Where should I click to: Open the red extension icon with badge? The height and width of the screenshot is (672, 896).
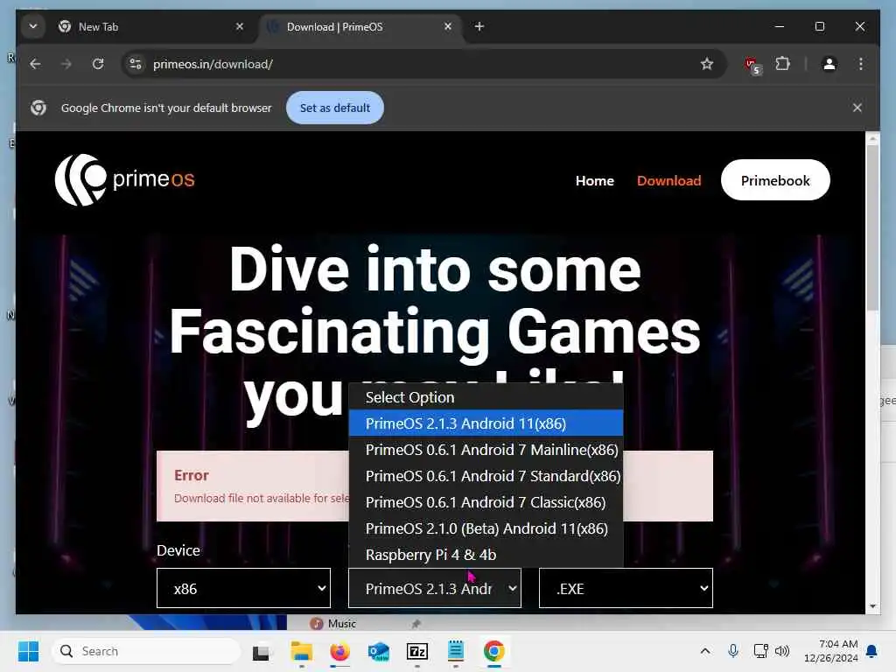point(752,65)
